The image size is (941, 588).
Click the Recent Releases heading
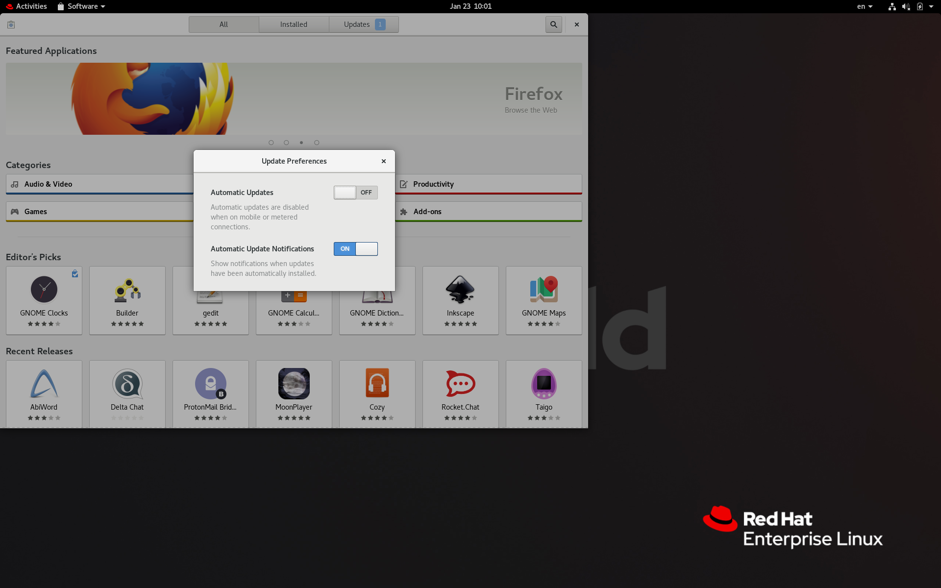[39, 351]
